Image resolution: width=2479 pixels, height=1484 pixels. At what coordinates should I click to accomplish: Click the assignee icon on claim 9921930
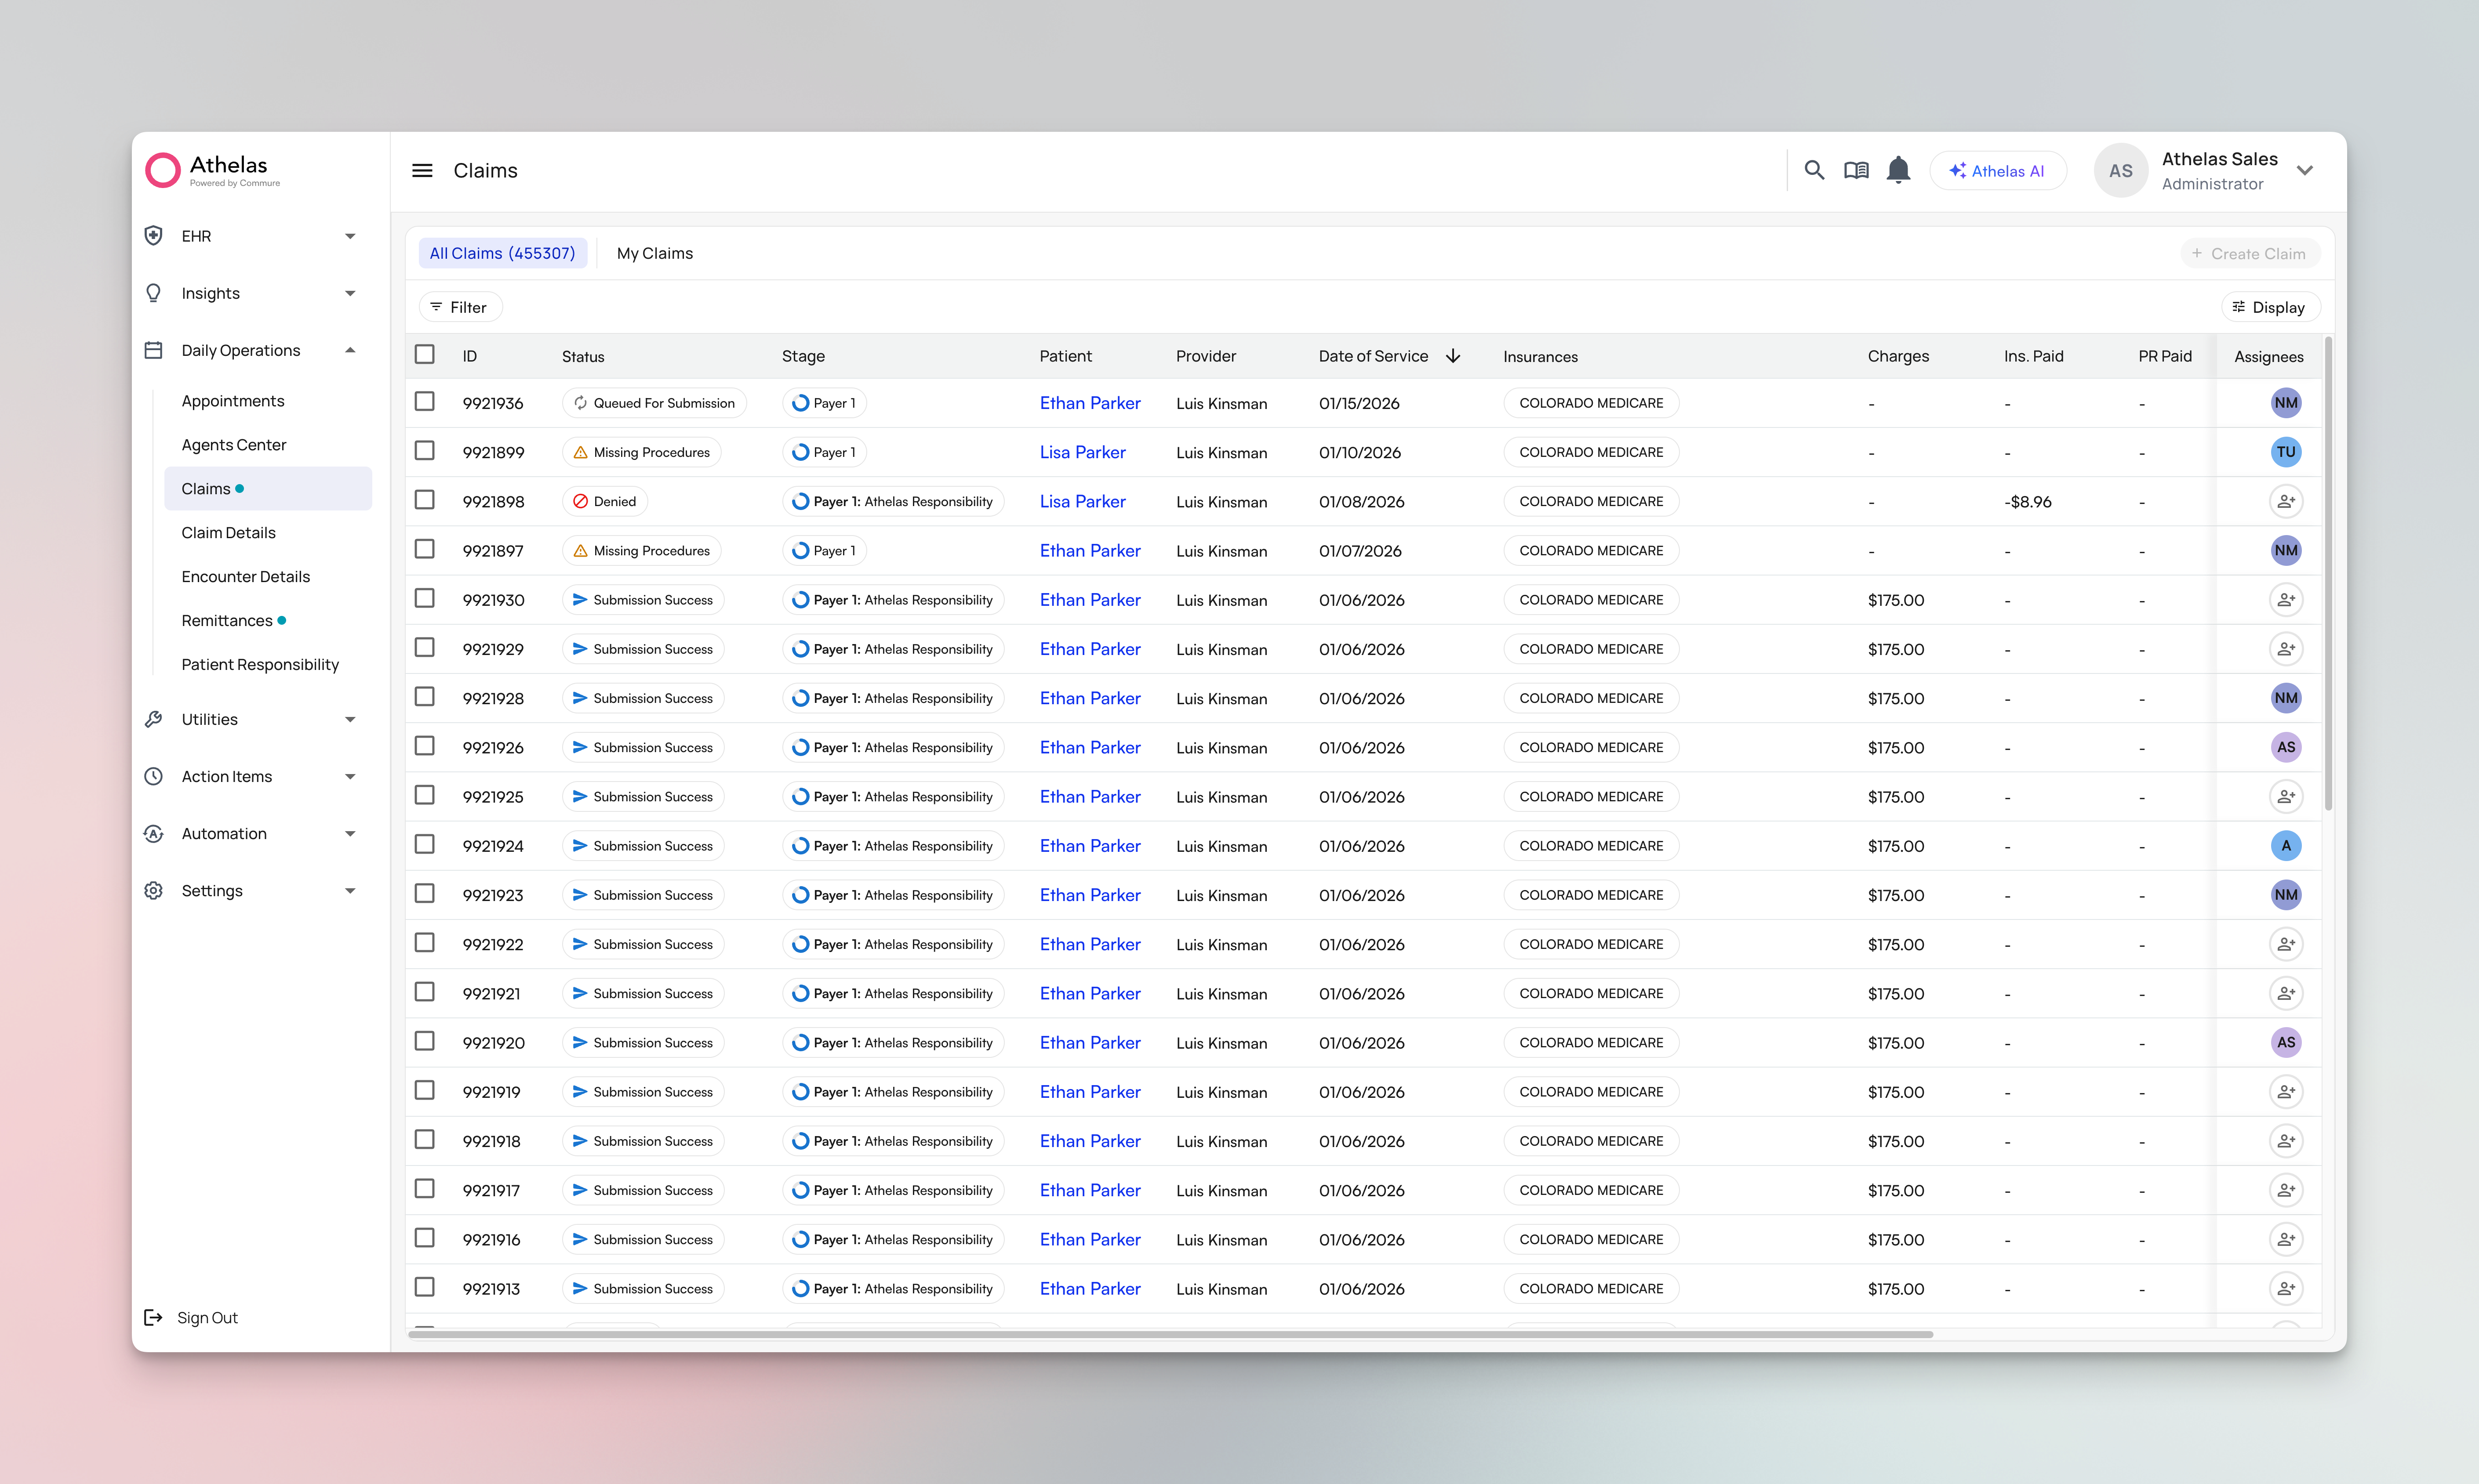pyautogui.click(x=2287, y=599)
